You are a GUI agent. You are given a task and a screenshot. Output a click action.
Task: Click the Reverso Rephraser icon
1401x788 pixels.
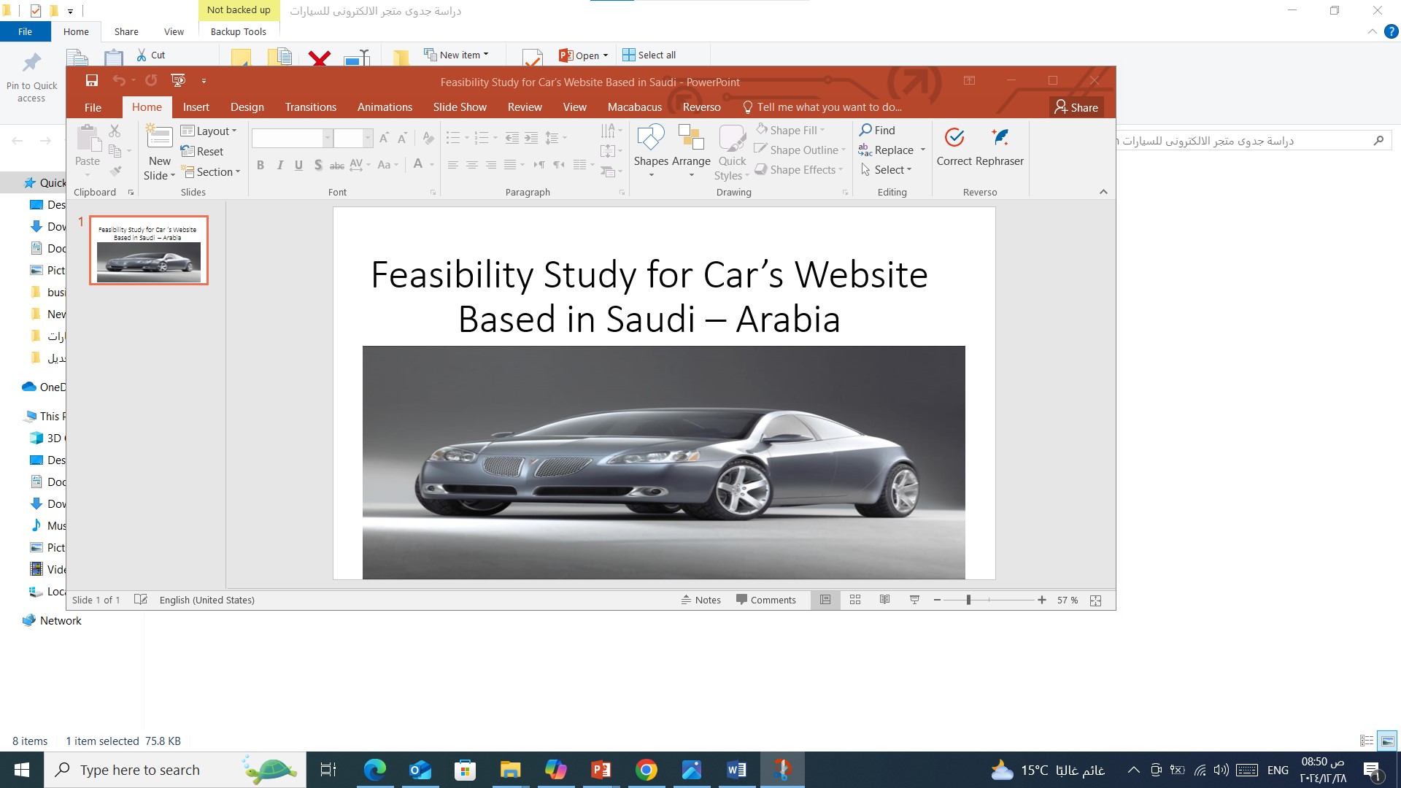click(x=1000, y=139)
